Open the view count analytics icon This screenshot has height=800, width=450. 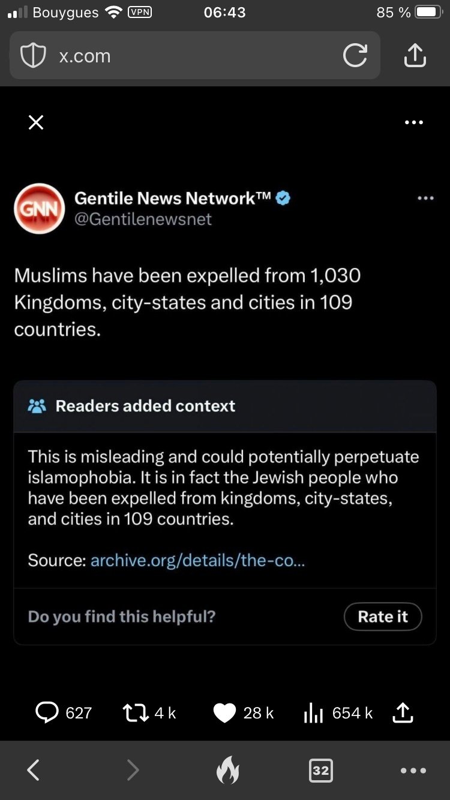click(314, 712)
